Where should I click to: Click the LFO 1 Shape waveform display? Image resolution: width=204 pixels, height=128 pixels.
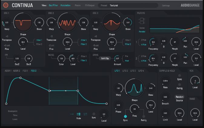[x=135, y=88]
